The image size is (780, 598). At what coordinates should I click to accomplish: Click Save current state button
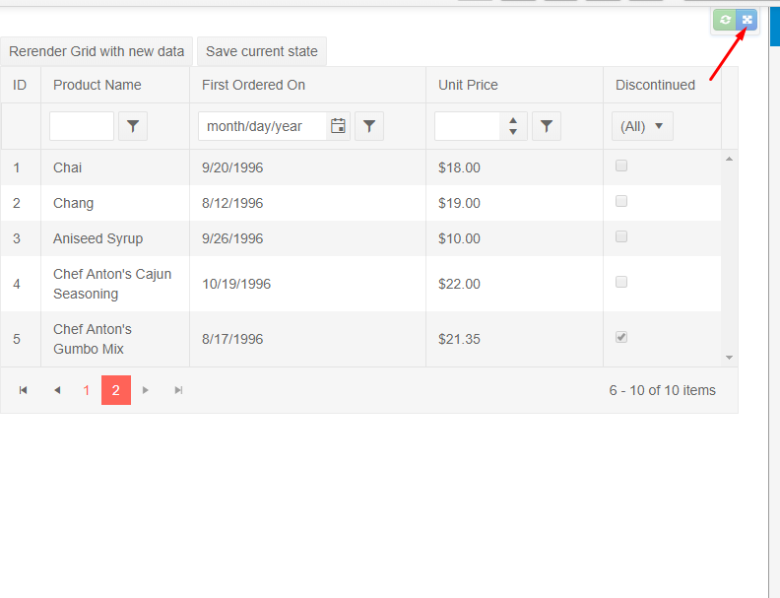click(262, 51)
